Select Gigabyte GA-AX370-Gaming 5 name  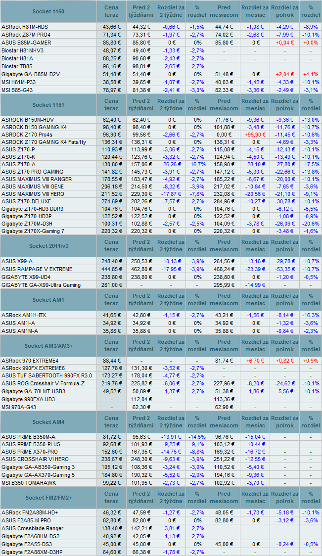(38, 475)
